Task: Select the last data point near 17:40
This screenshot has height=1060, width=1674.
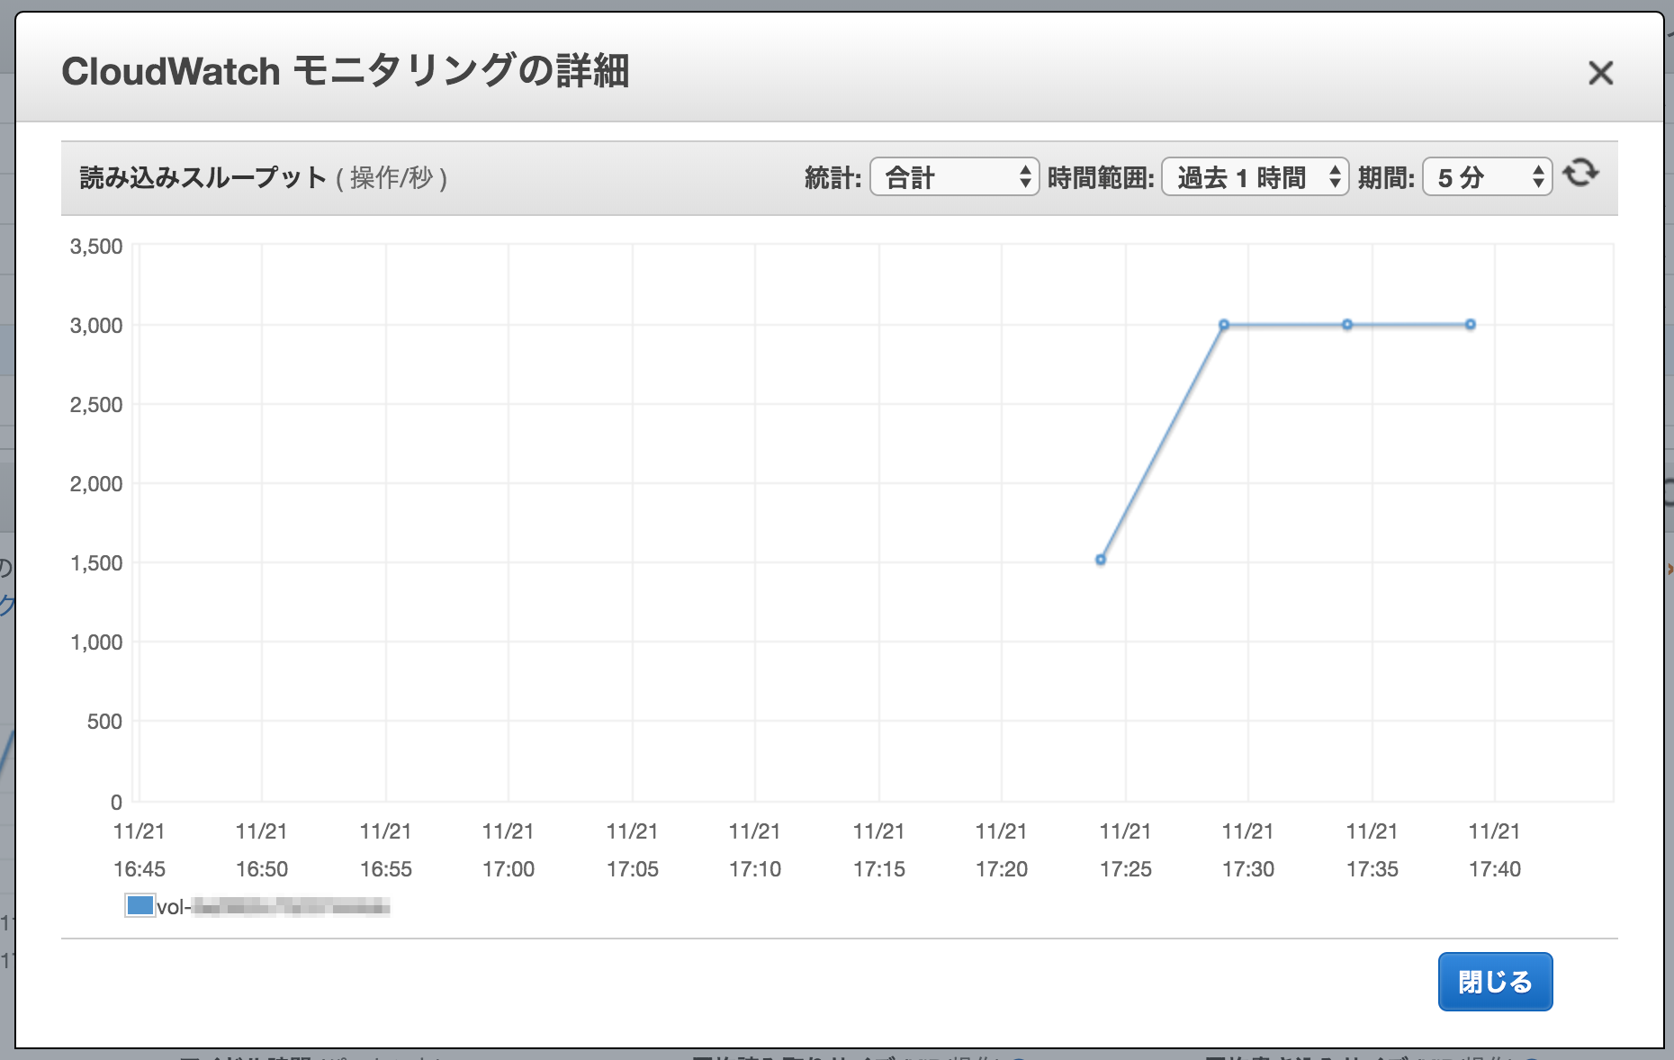Action: pyautogui.click(x=1470, y=324)
